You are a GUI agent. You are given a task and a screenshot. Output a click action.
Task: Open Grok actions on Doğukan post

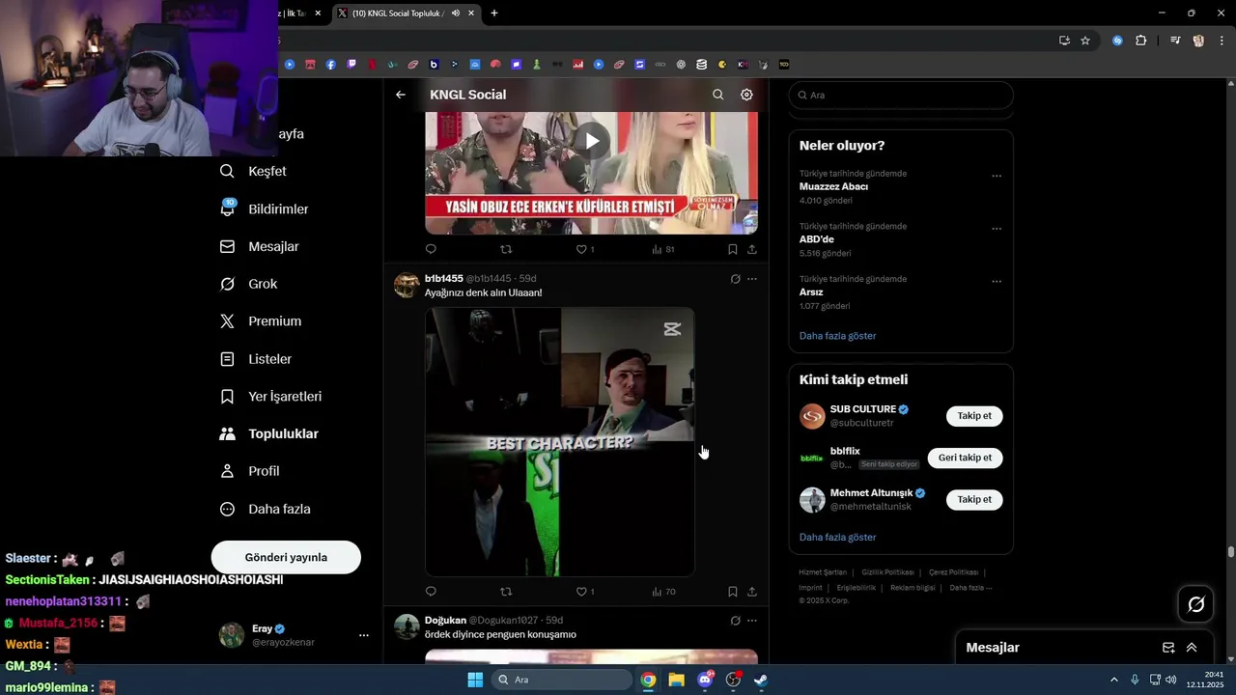[735, 621]
